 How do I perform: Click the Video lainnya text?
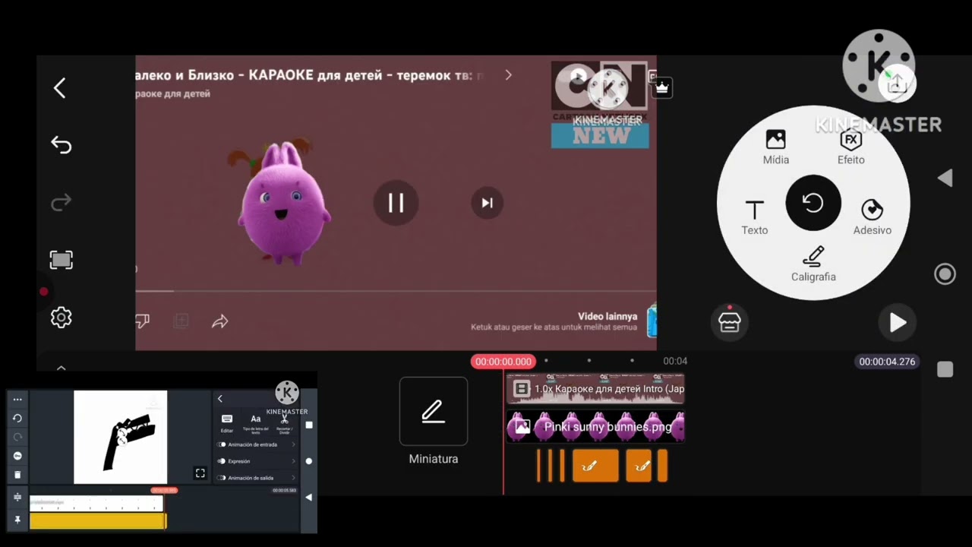tap(607, 316)
